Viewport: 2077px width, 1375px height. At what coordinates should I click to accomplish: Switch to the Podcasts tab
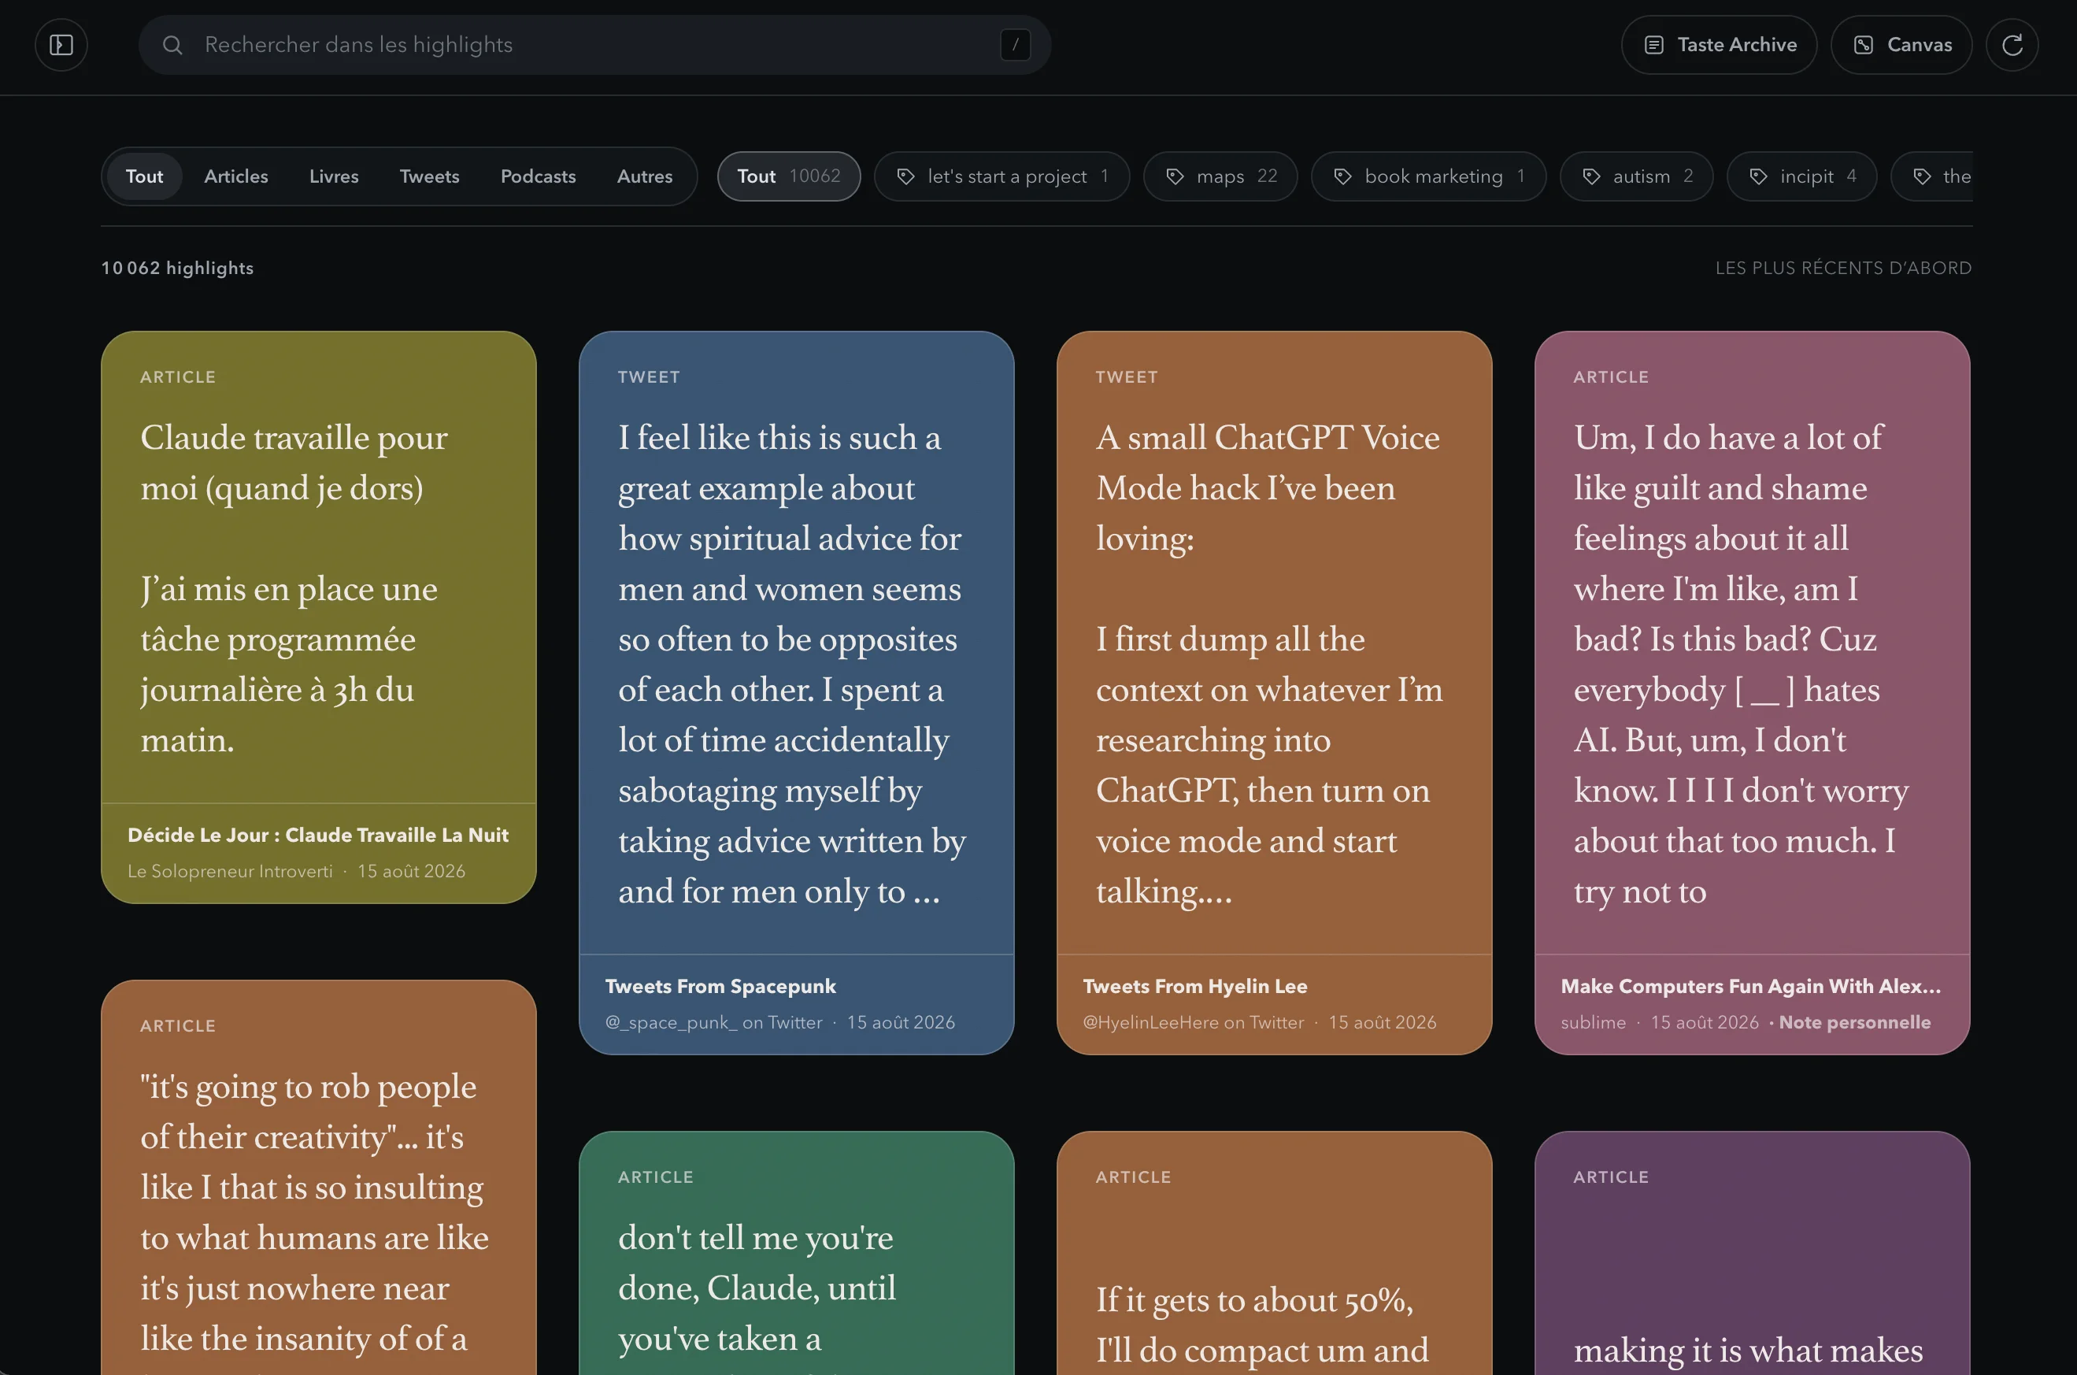click(539, 176)
